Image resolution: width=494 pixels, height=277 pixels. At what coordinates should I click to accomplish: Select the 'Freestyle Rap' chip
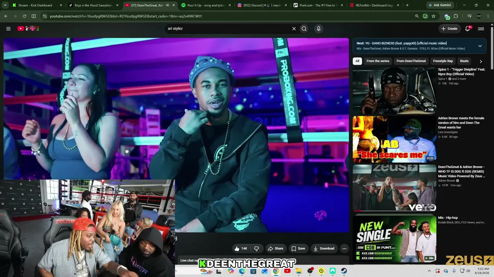pyautogui.click(x=443, y=61)
